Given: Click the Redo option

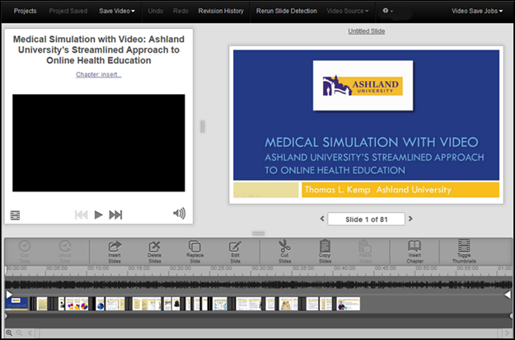Looking at the screenshot, I should pos(180,11).
